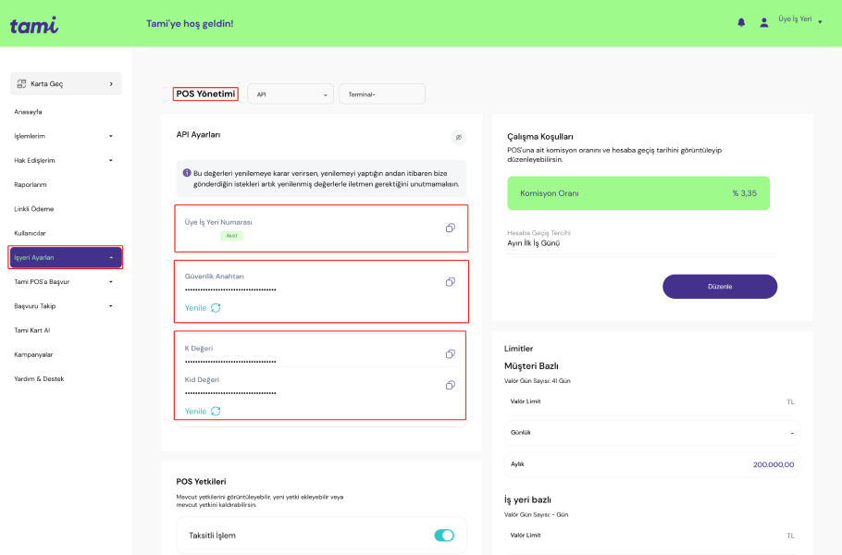Toggle API Ayarları visibility eye icon
The image size is (842, 555).
click(x=459, y=138)
